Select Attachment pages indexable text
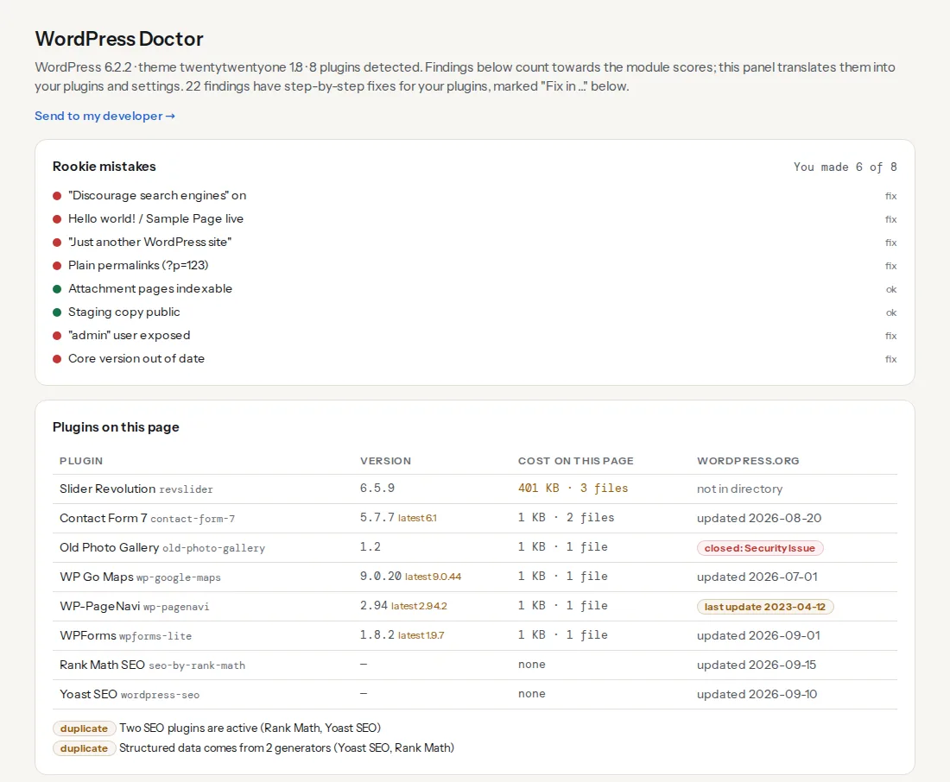The width and height of the screenshot is (950, 782). [x=150, y=289]
